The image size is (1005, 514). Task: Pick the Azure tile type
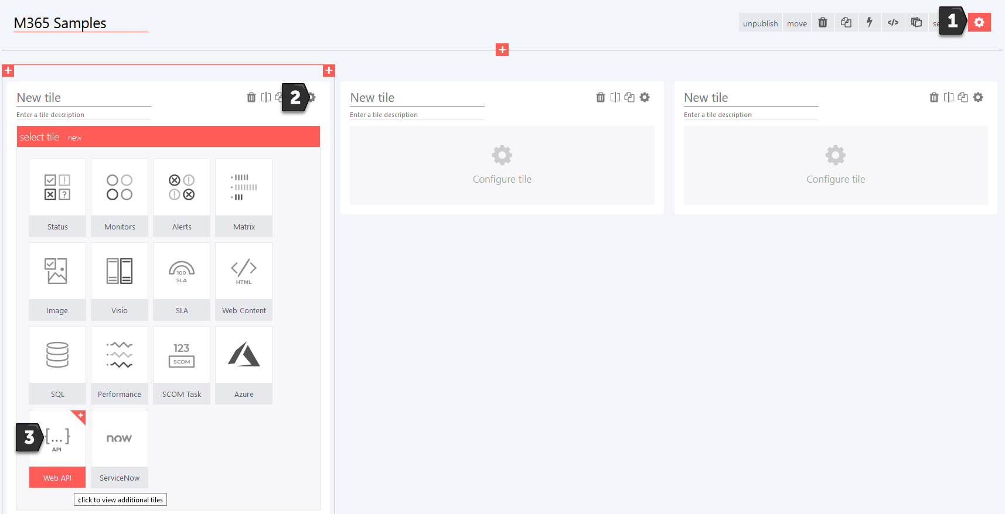(244, 365)
